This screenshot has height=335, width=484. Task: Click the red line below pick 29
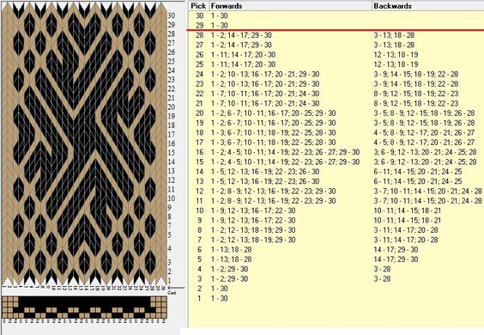(x=336, y=30)
